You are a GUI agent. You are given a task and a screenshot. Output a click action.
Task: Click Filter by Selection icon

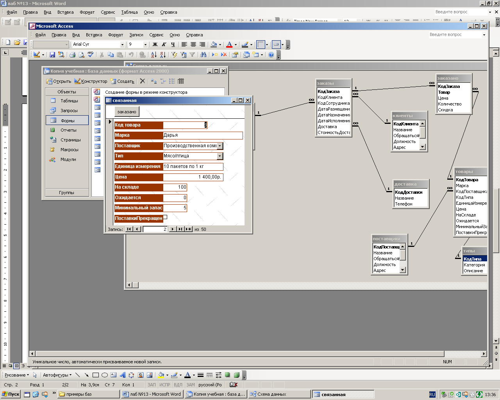pyautogui.click(x=174, y=55)
